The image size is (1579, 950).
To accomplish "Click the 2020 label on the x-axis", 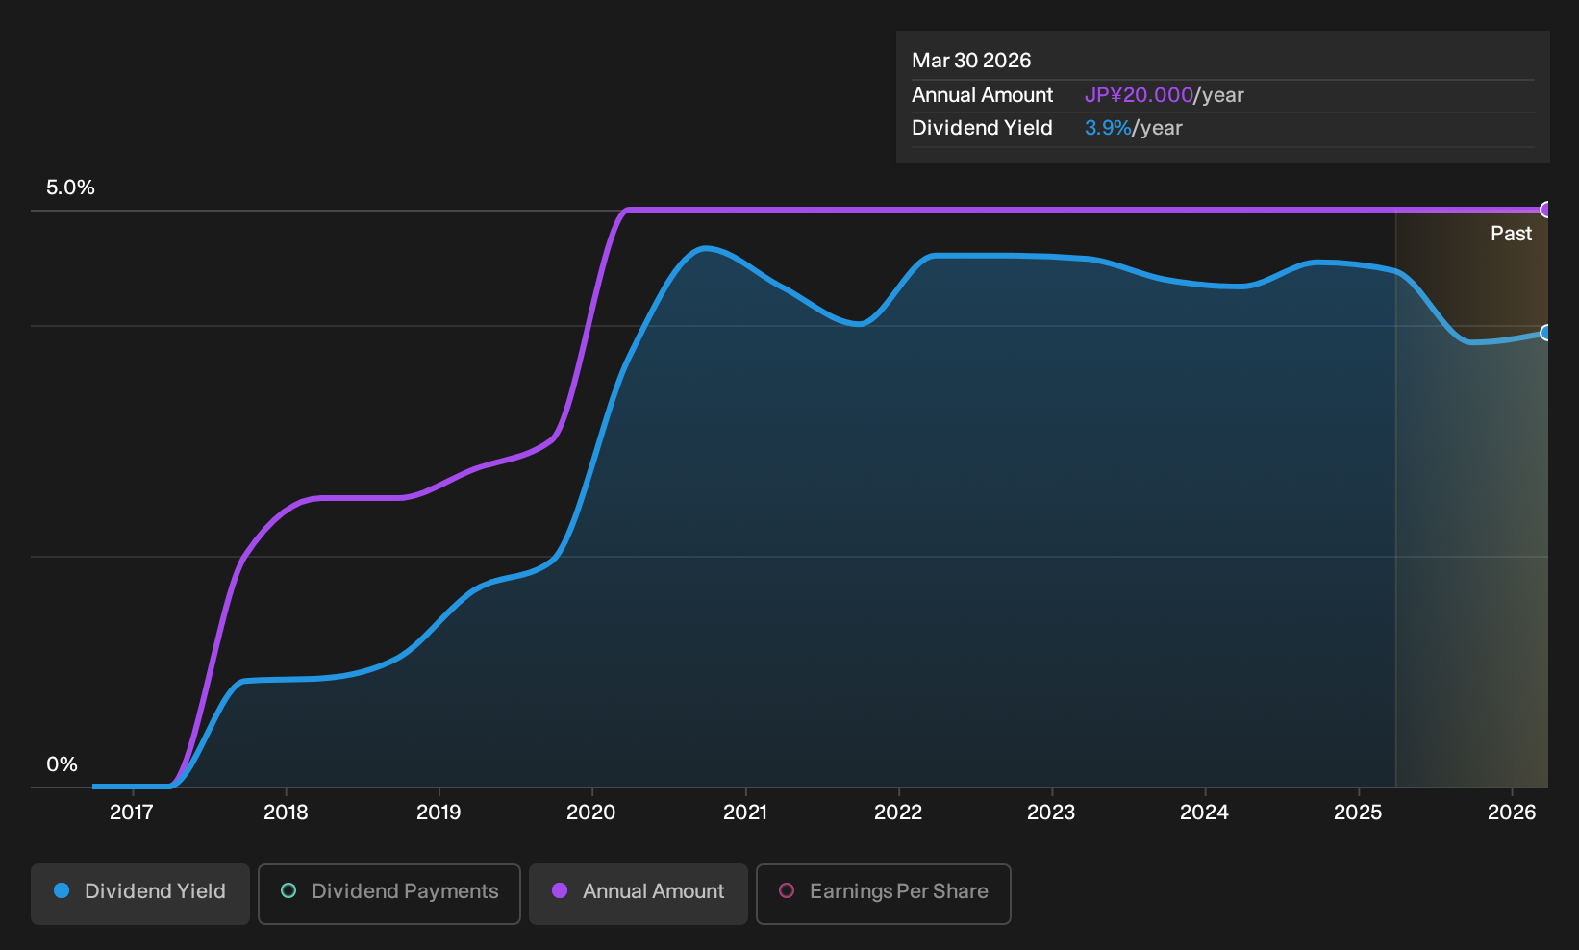I will (x=591, y=812).
